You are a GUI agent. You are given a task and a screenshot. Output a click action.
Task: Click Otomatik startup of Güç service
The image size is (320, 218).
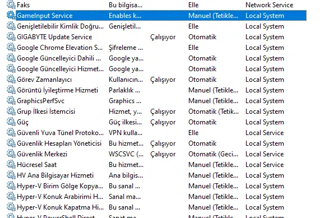202,122
